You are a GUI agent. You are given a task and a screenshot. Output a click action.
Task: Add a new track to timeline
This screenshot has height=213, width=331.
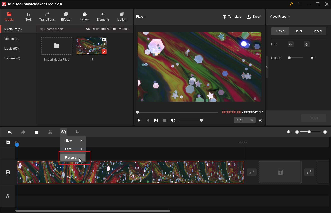click(8, 142)
